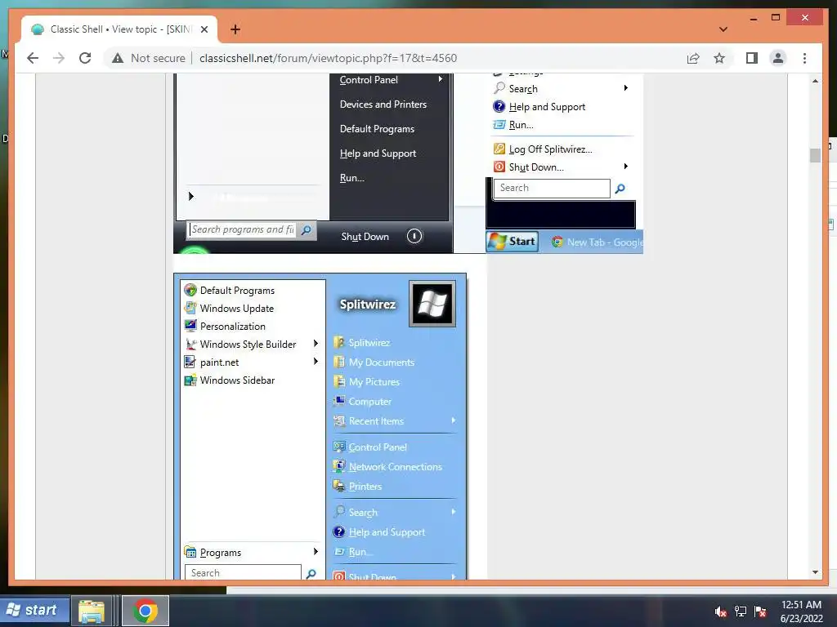Screen dimensions: 837x627
Task: Open the Programs menu entry
Action: [x=251, y=553]
